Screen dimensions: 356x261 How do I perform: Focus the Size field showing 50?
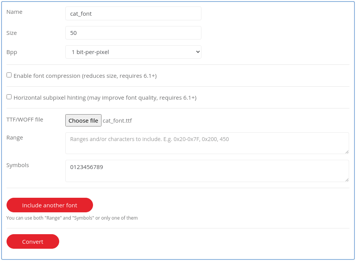[133, 33]
